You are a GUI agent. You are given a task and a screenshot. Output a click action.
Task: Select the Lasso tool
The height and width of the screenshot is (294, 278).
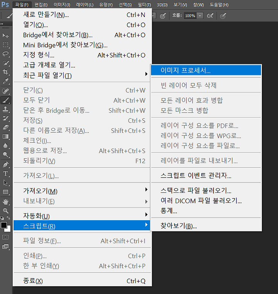click(6, 54)
